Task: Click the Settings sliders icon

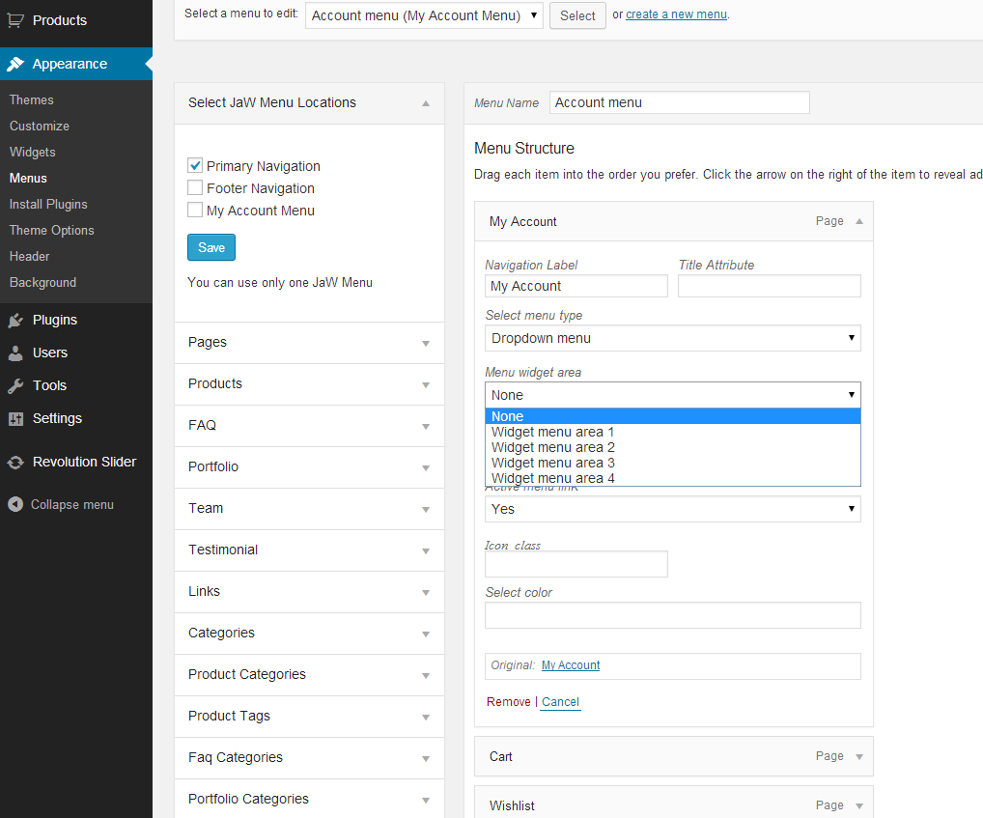Action: (x=15, y=418)
